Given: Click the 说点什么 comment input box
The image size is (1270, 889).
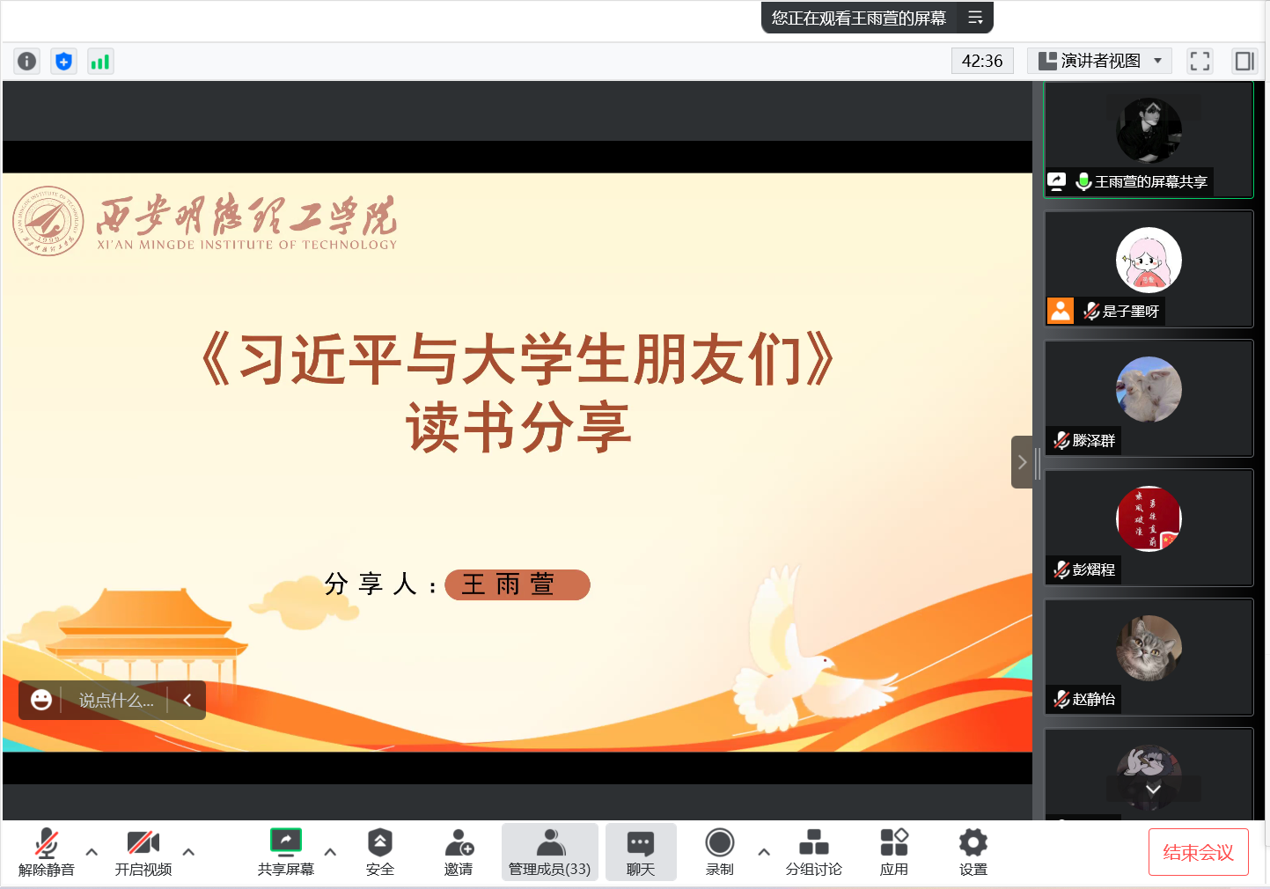Looking at the screenshot, I should pos(115,701).
